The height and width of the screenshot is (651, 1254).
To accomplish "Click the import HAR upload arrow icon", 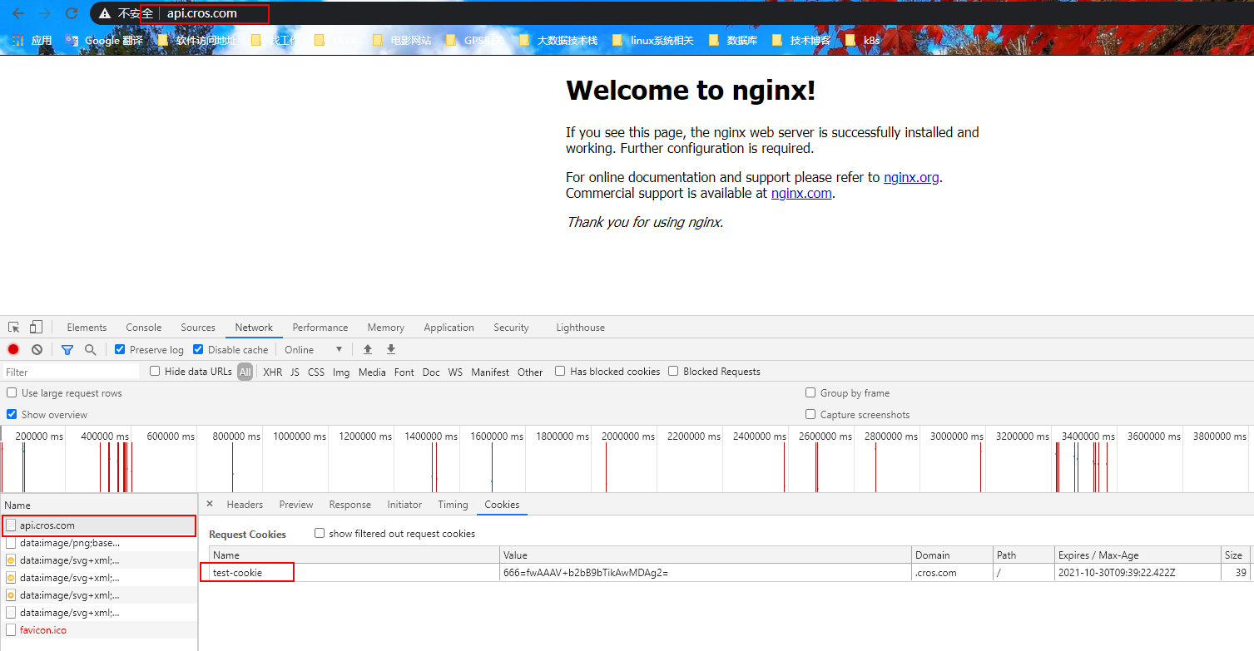I will [368, 350].
